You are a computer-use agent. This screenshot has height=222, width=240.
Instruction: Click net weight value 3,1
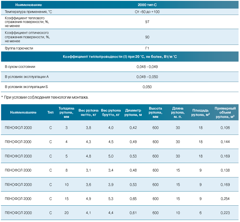point(89,170)
